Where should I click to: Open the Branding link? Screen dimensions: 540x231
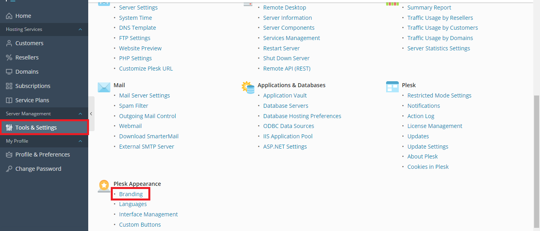[131, 194]
